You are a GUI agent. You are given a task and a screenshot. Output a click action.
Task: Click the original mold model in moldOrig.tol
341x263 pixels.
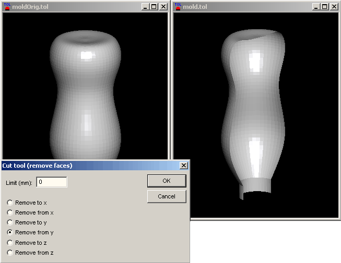coord(86,95)
